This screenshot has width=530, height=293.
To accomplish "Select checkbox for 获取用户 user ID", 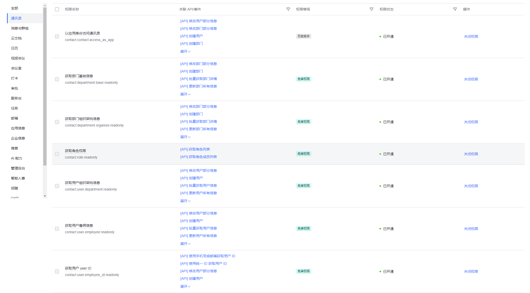I will point(57,271).
